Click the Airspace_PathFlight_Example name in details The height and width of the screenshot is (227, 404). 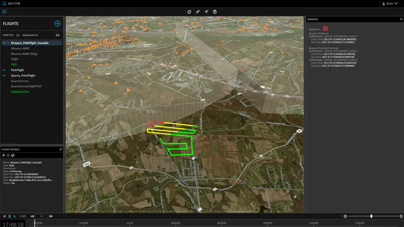click(26, 162)
